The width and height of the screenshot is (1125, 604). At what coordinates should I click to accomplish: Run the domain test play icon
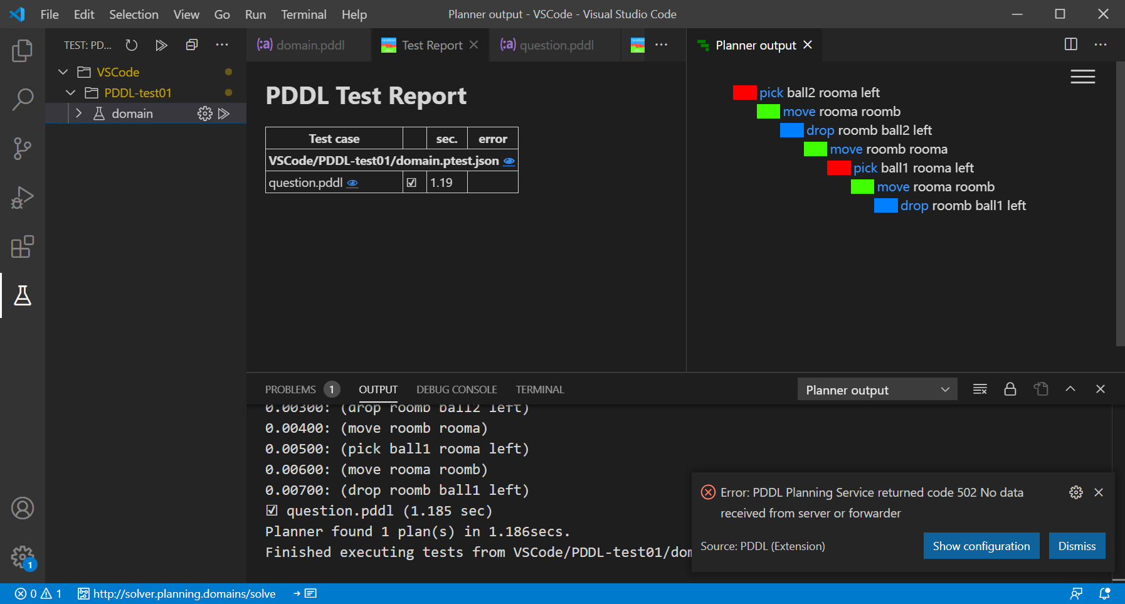pos(224,114)
